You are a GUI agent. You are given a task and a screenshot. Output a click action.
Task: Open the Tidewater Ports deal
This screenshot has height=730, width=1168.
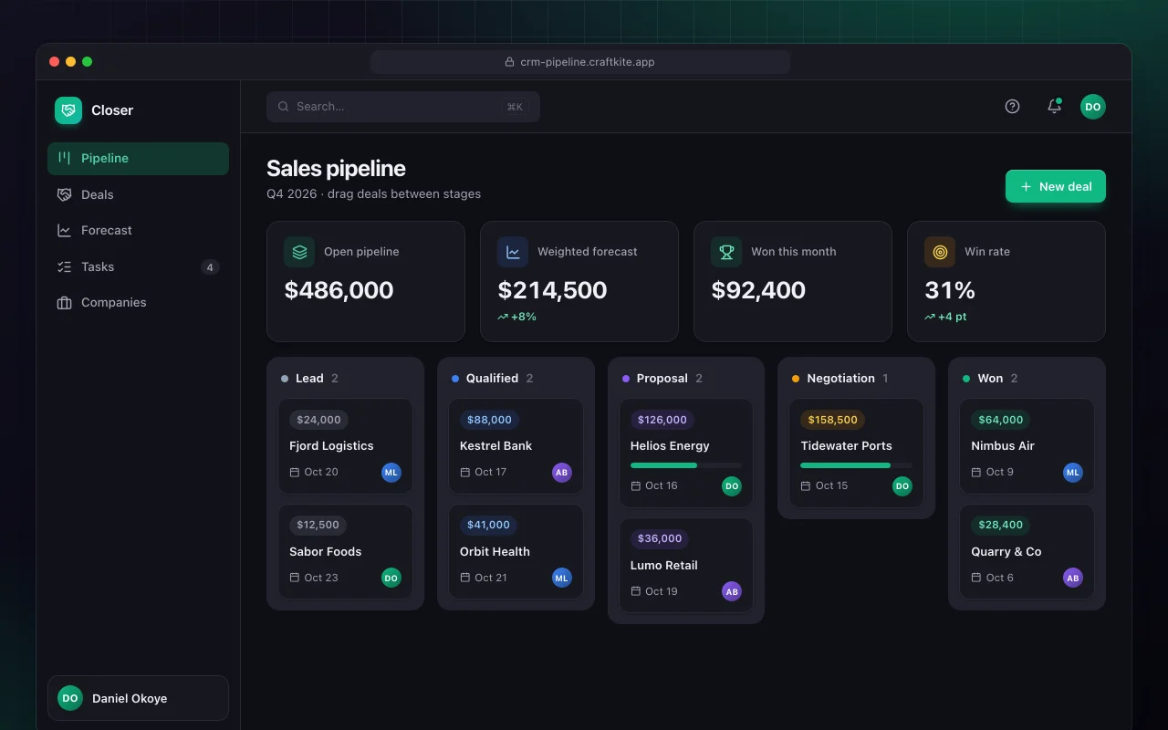856,454
